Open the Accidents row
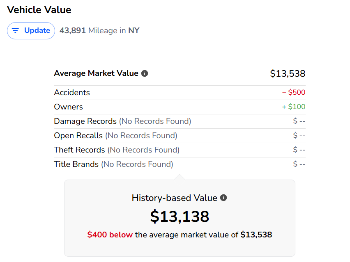 [72, 93]
